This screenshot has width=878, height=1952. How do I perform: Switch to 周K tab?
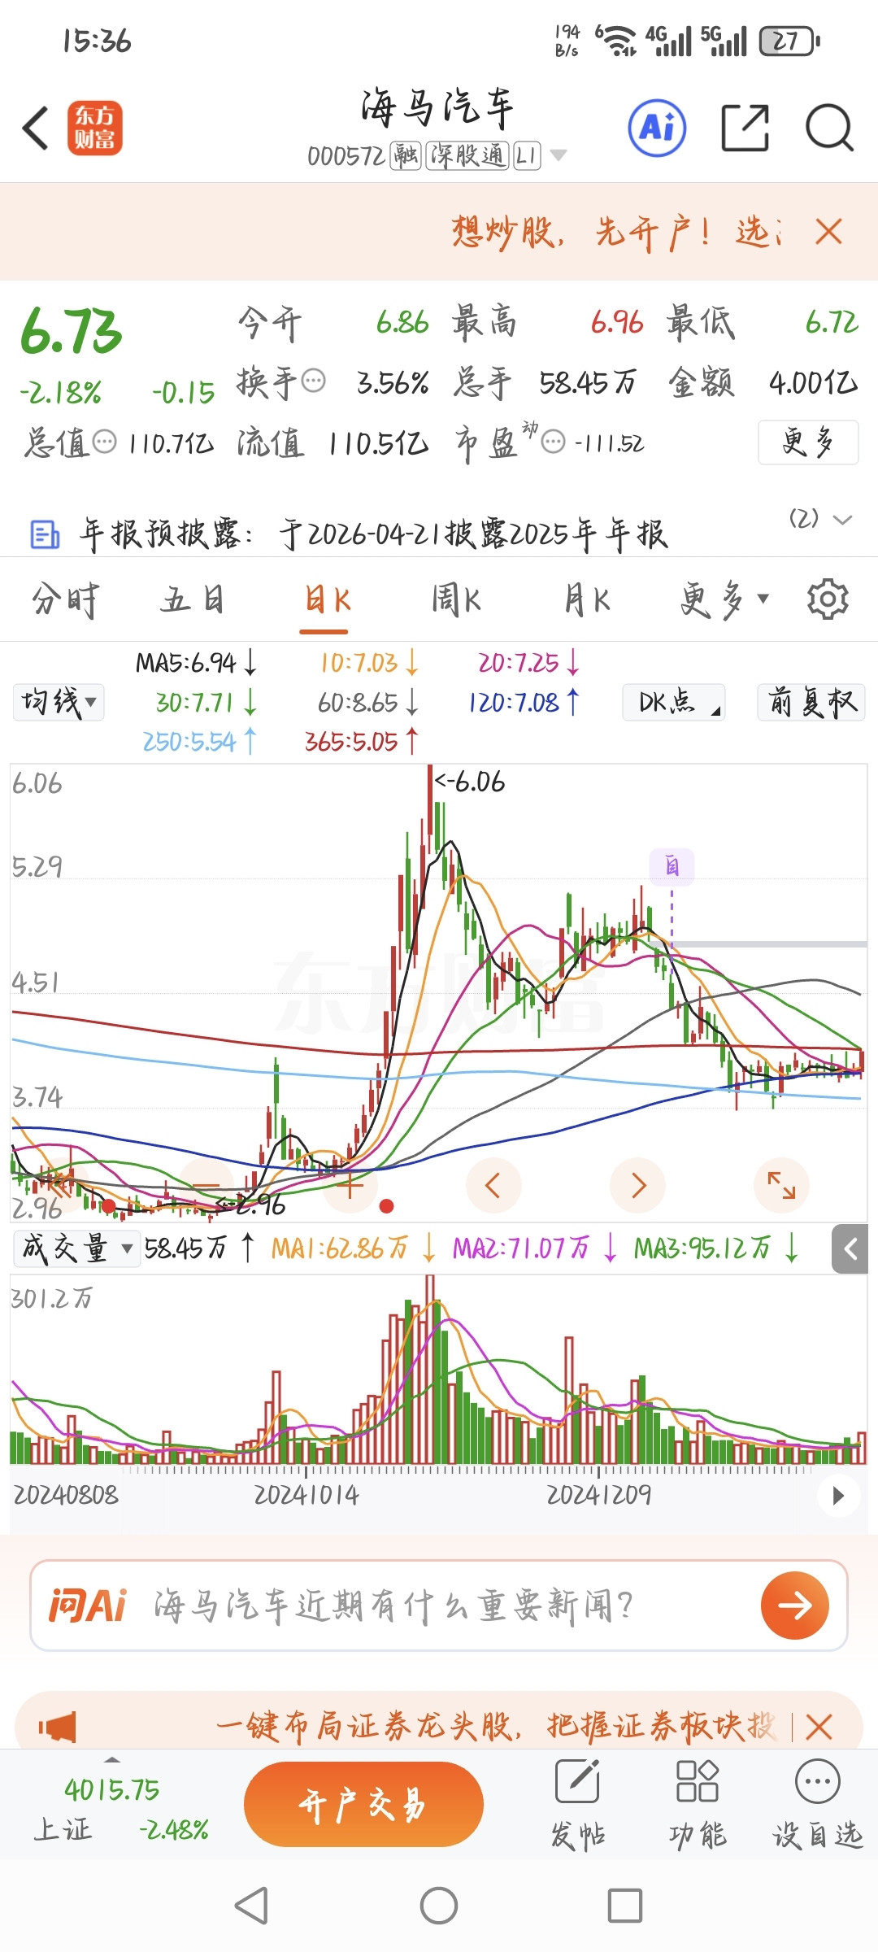coord(457,600)
